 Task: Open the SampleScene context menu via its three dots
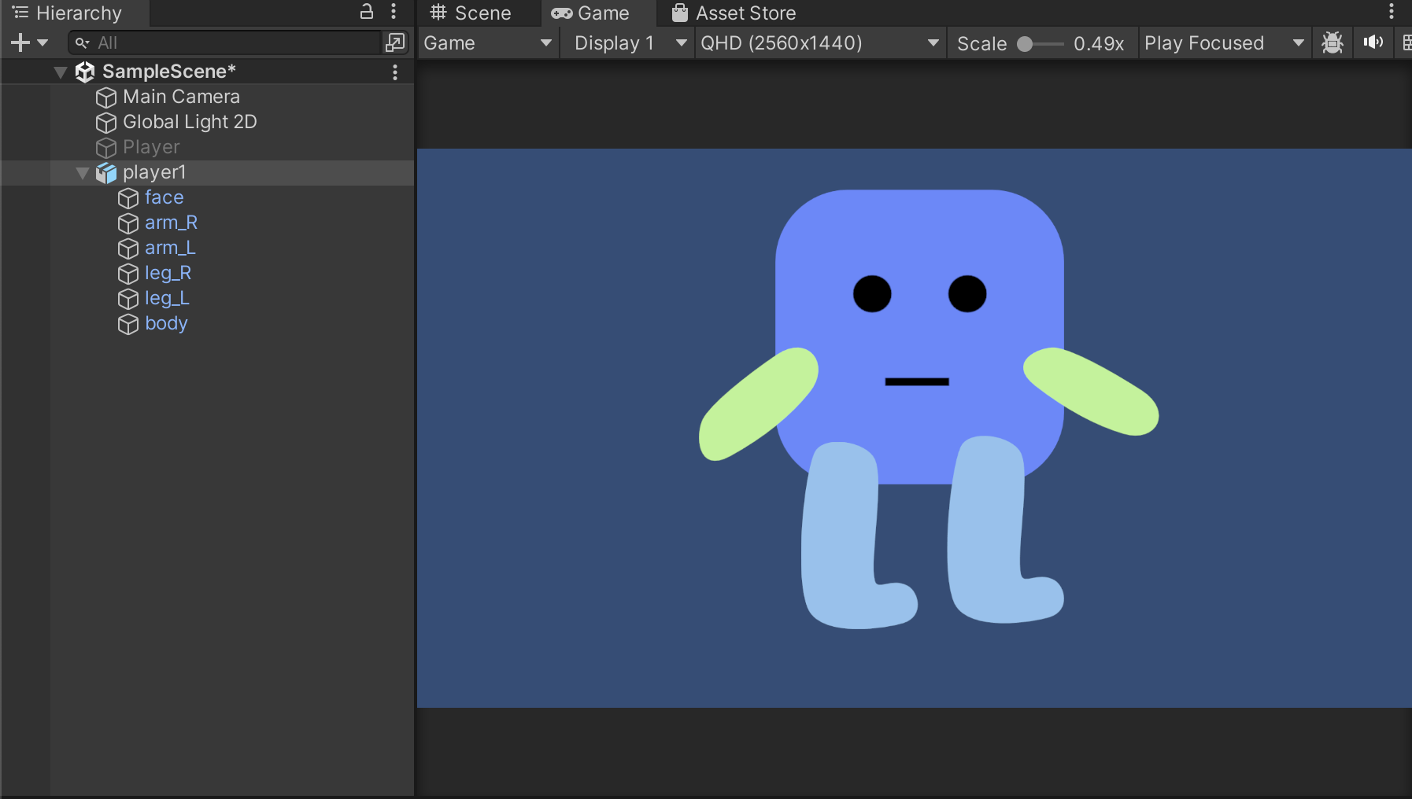click(394, 72)
